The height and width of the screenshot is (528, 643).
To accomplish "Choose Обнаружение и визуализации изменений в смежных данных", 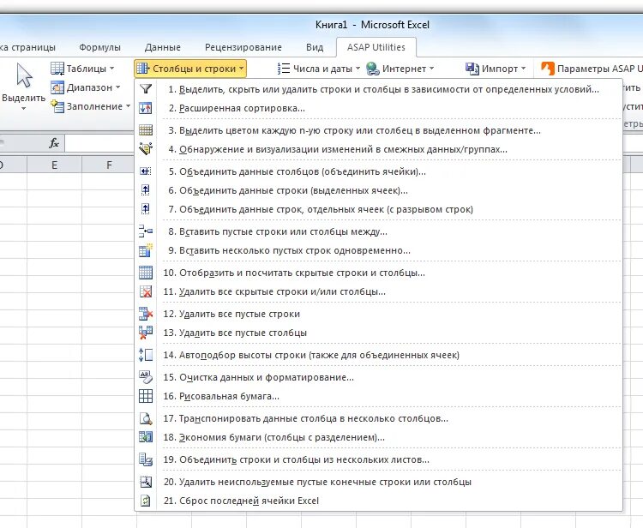I will click(x=379, y=149).
